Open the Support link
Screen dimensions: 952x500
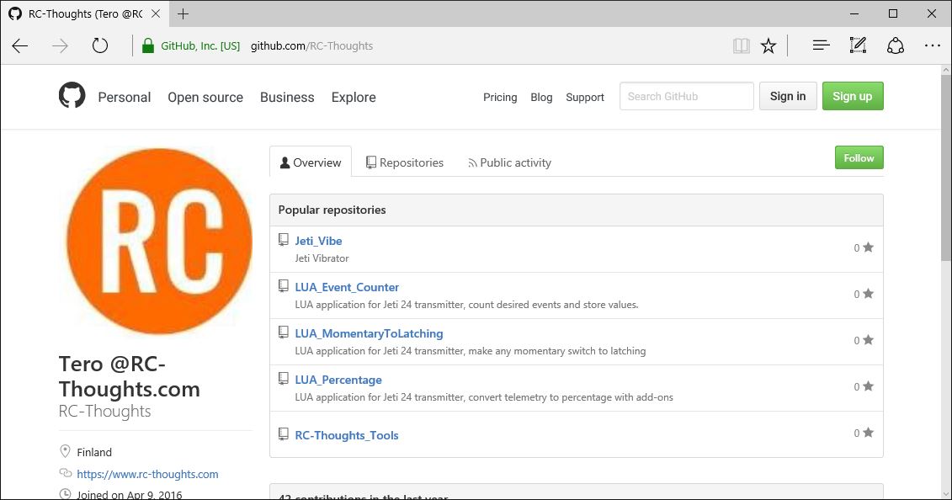click(x=585, y=97)
